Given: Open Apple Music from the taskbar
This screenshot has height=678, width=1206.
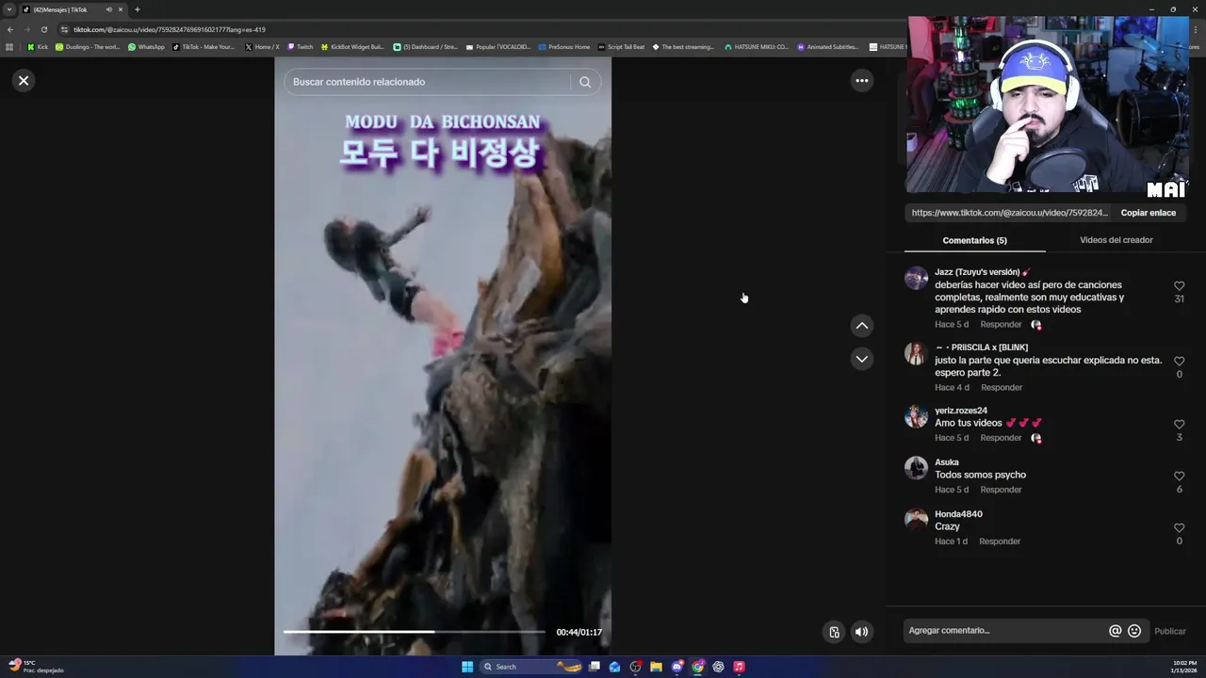Looking at the screenshot, I should pos(739,667).
